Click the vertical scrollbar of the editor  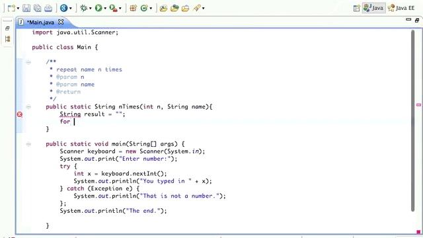(412, 121)
